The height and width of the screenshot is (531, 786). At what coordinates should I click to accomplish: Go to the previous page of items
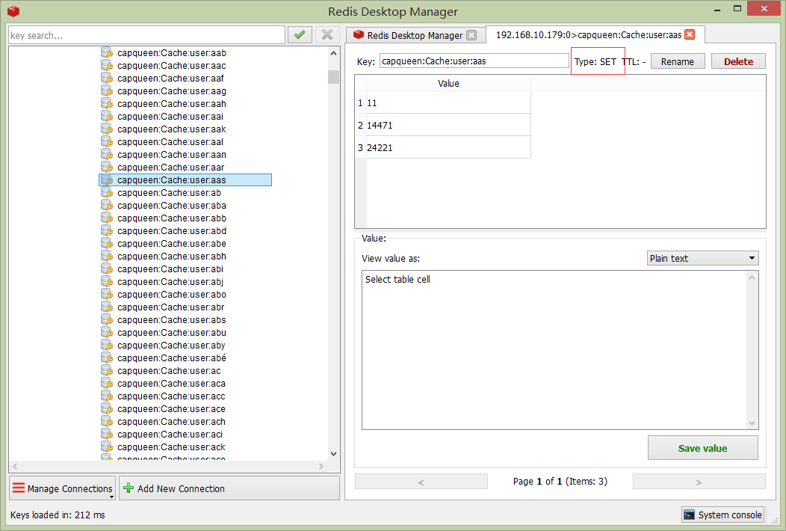(421, 482)
